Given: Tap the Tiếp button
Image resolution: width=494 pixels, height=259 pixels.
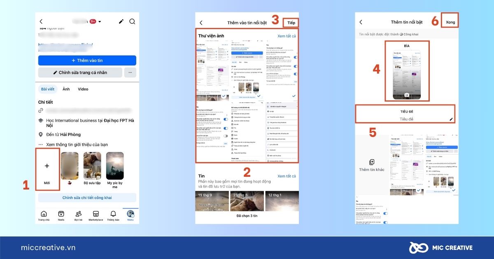Looking at the screenshot, I should pos(291,23).
